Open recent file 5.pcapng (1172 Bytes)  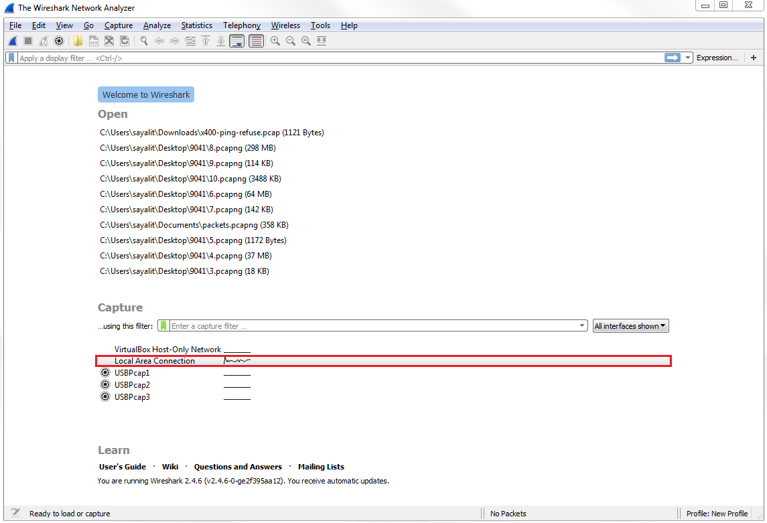tap(193, 240)
